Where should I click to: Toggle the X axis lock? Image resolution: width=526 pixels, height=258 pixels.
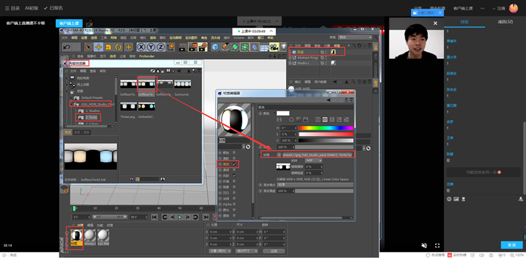(141, 47)
